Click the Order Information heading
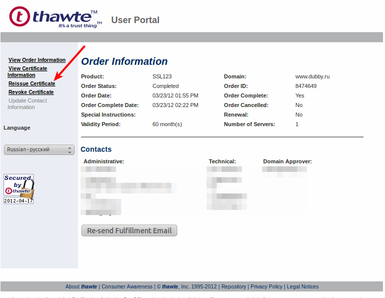This screenshot has height=298, width=385. tap(124, 61)
